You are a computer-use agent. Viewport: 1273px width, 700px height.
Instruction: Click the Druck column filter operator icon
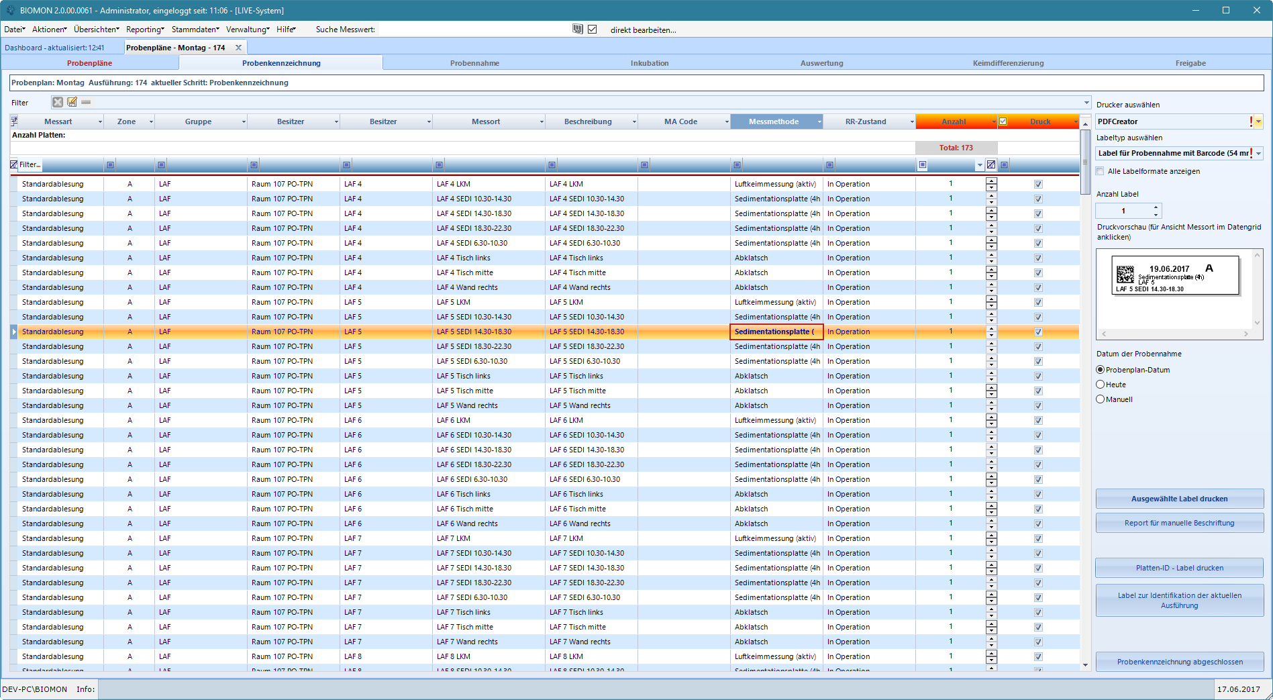[x=1004, y=164]
